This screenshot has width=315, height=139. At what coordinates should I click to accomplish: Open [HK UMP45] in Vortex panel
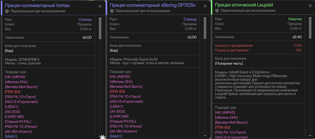click(15, 77)
